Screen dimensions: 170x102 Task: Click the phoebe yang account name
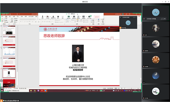(118, 14)
